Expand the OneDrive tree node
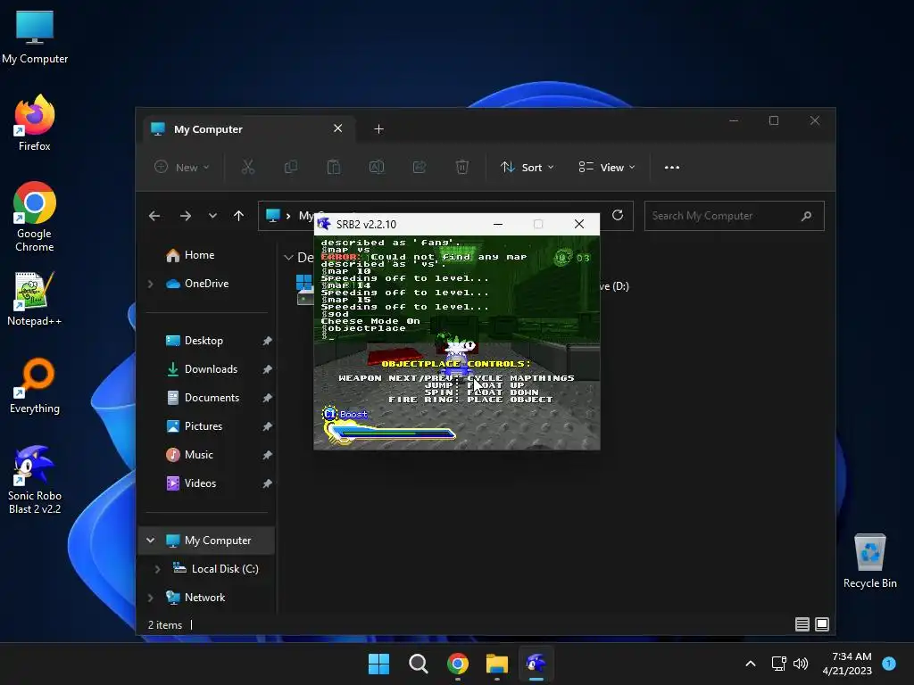 [151, 284]
